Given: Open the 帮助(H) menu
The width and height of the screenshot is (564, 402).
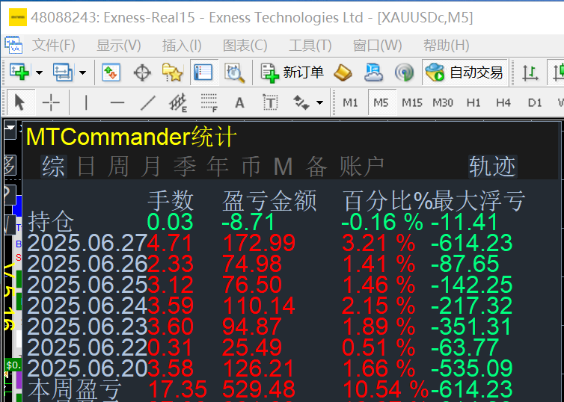Looking at the screenshot, I should [446, 46].
